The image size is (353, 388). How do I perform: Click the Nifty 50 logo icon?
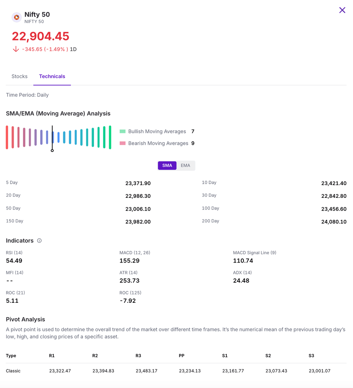click(x=16, y=17)
